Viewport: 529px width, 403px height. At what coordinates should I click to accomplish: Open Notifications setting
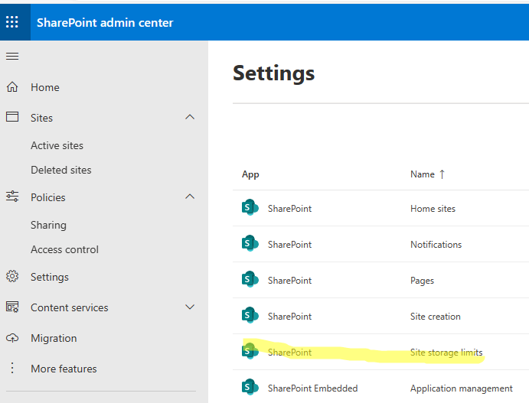click(436, 245)
